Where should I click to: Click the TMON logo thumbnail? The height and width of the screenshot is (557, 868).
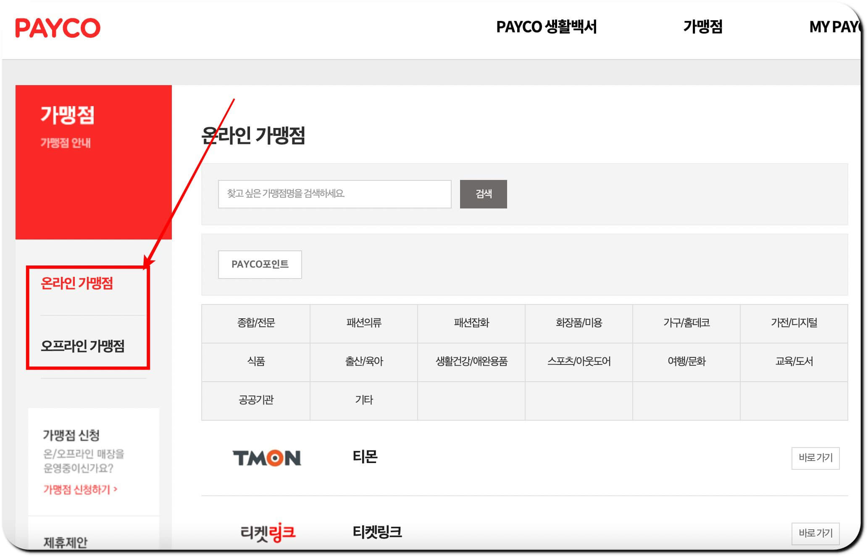click(267, 458)
